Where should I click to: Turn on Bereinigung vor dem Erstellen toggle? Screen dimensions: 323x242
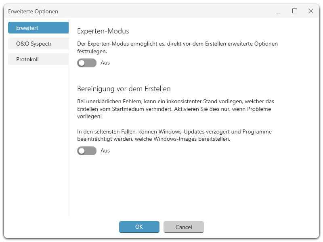pos(87,151)
